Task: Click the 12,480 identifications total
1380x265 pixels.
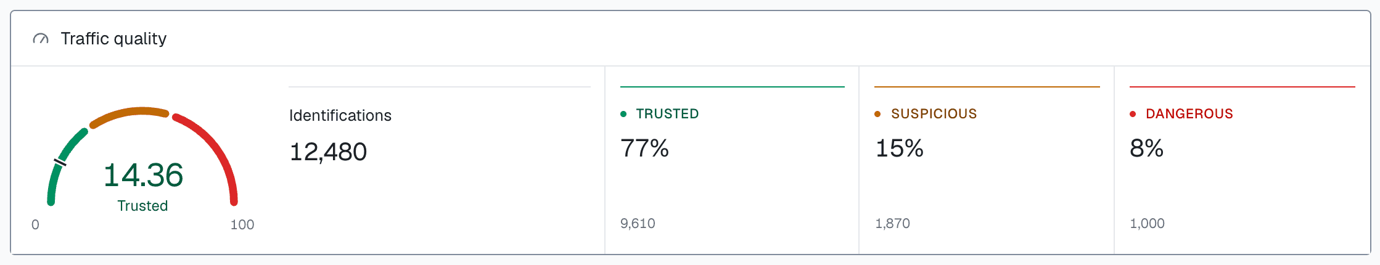Action: click(328, 152)
